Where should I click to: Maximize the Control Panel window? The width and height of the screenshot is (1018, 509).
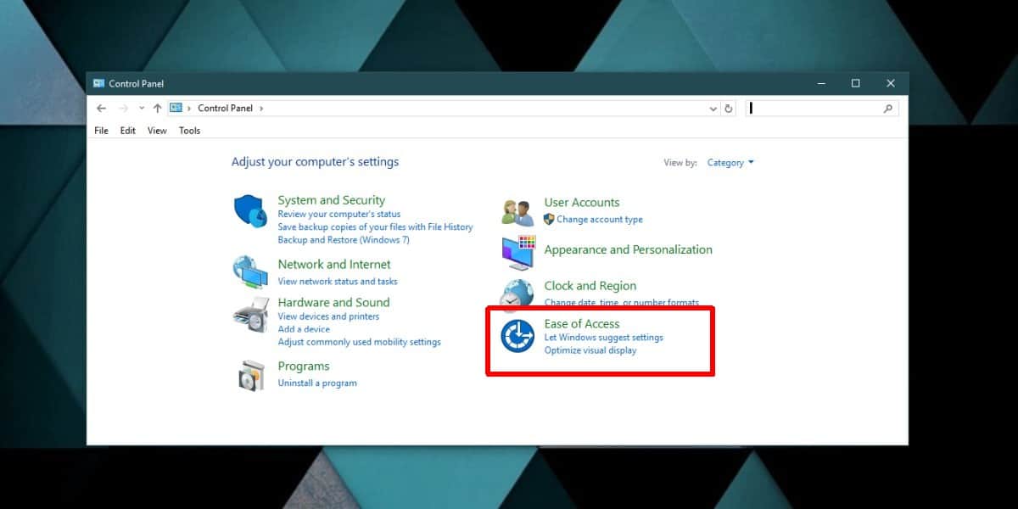pos(855,83)
